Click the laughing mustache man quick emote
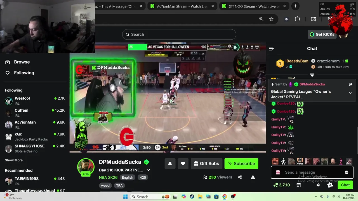 coord(275,161)
